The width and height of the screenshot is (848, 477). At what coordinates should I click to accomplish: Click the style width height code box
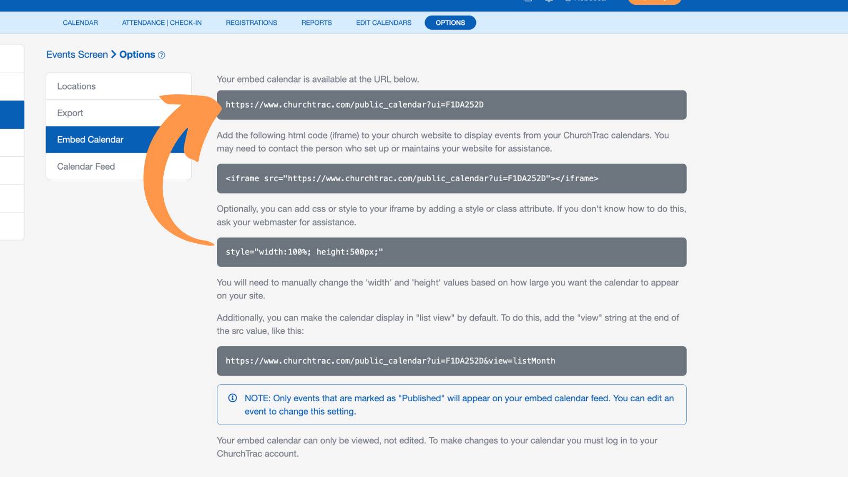[452, 252]
